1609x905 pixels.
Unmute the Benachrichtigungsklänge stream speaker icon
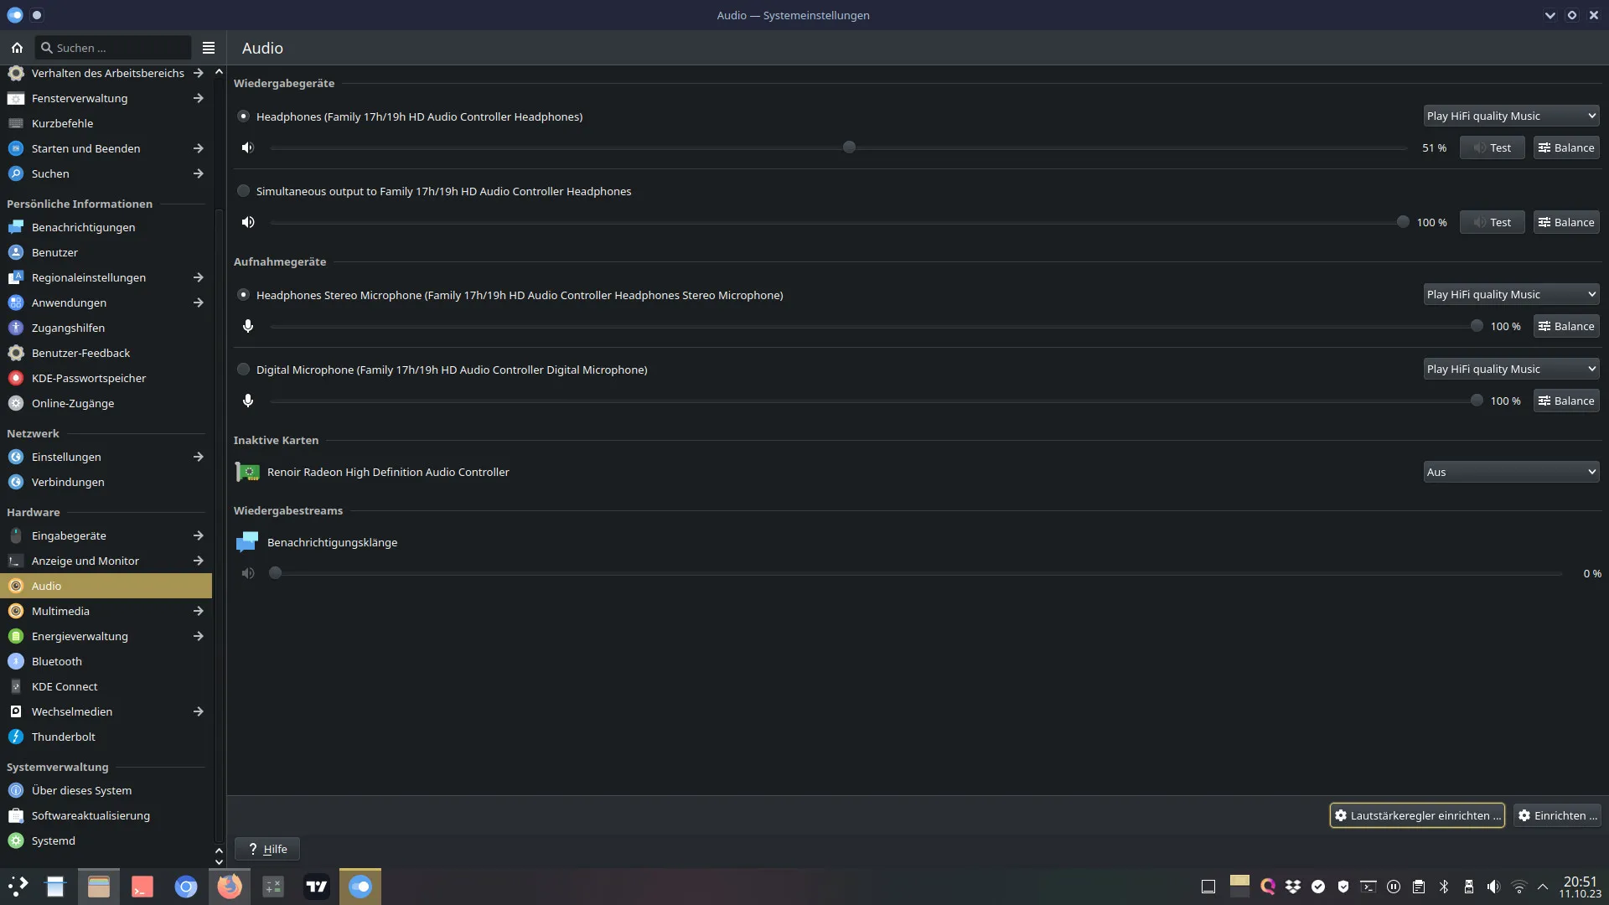click(x=247, y=573)
